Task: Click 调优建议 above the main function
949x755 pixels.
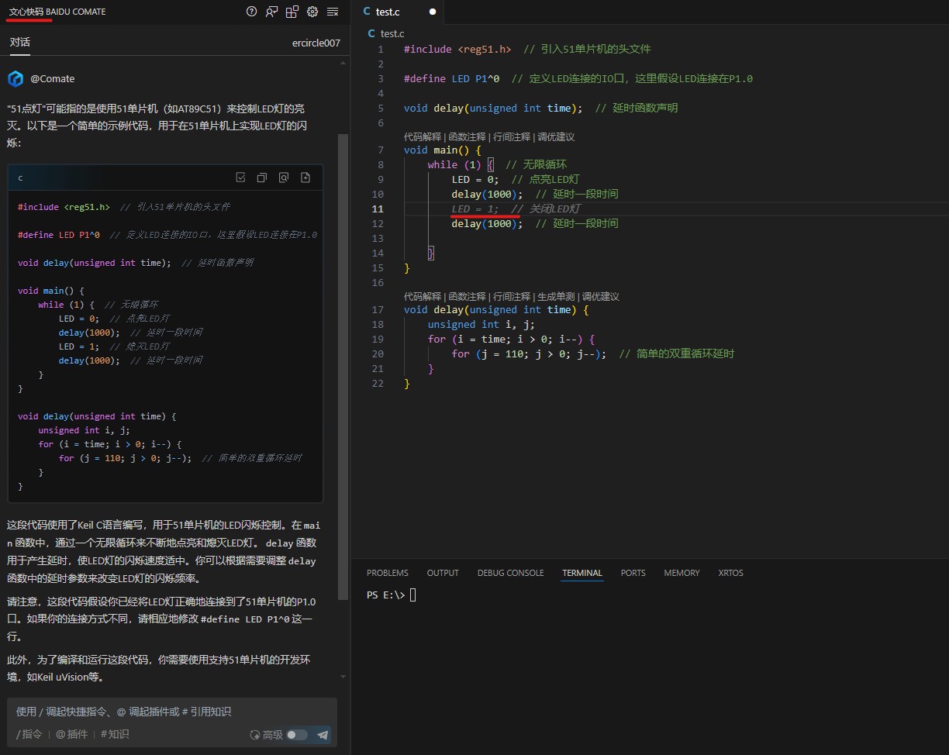Action: pos(556,136)
